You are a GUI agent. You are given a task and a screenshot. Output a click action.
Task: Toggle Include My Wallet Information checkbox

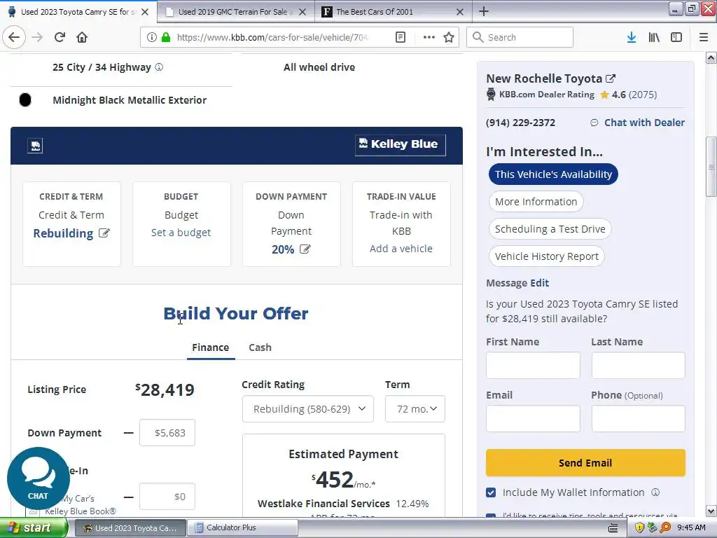491,492
